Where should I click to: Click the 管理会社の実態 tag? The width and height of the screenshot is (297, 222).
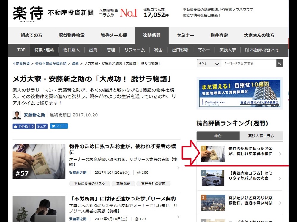tap(153, 184)
